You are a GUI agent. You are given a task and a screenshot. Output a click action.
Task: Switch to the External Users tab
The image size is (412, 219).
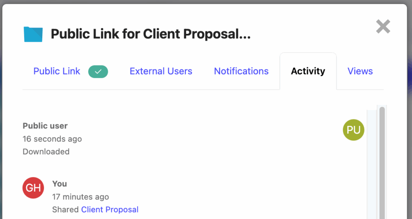pyautogui.click(x=161, y=72)
